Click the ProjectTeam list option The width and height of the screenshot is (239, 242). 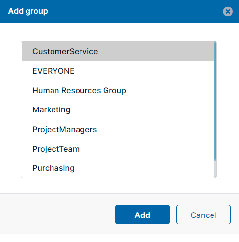118,149
